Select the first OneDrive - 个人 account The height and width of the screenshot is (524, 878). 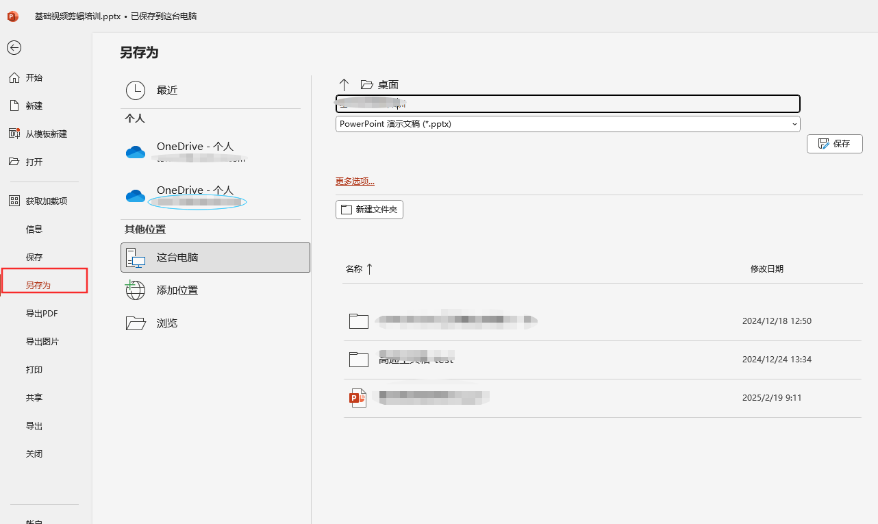[195, 151]
